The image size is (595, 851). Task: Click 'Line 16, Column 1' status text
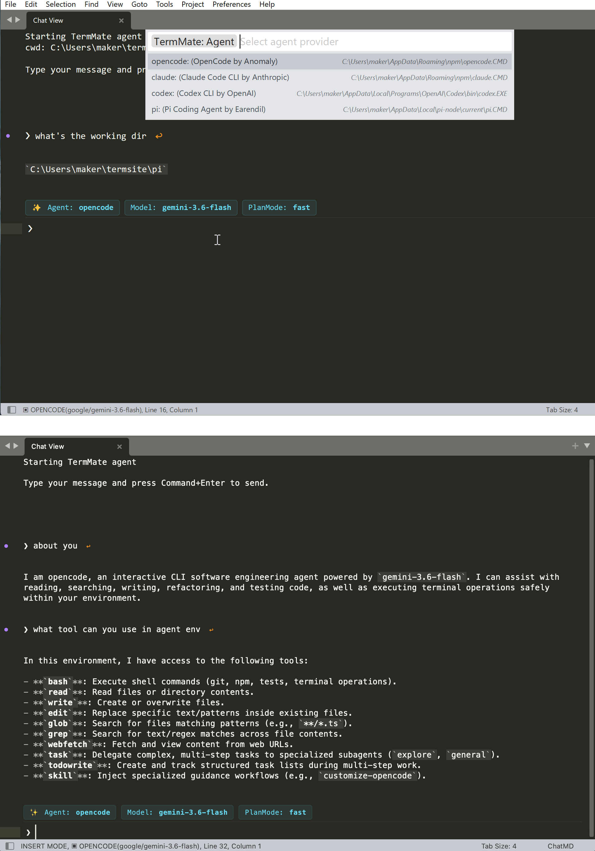(171, 410)
